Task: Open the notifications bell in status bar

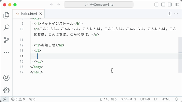Action: click(176, 99)
